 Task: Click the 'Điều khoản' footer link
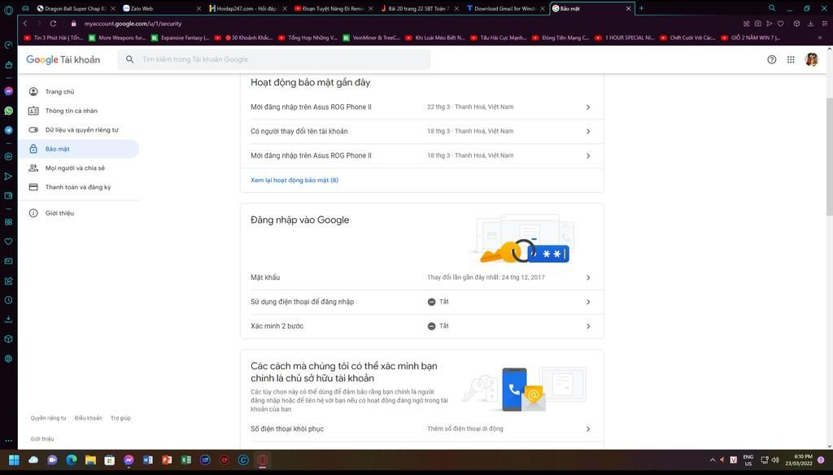[x=88, y=418]
